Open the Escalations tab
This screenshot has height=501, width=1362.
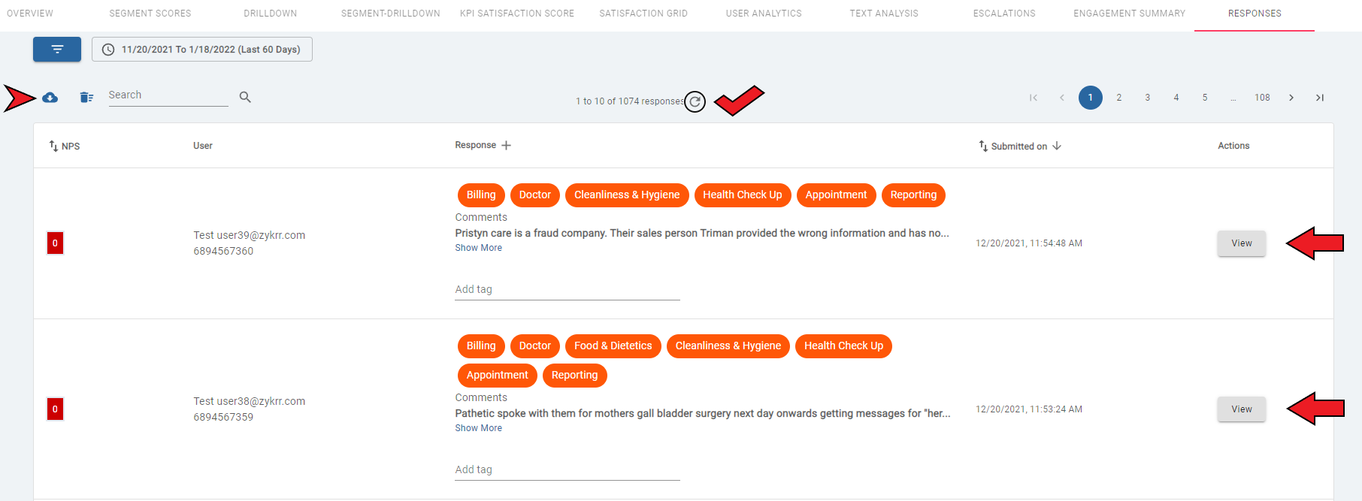1004,14
